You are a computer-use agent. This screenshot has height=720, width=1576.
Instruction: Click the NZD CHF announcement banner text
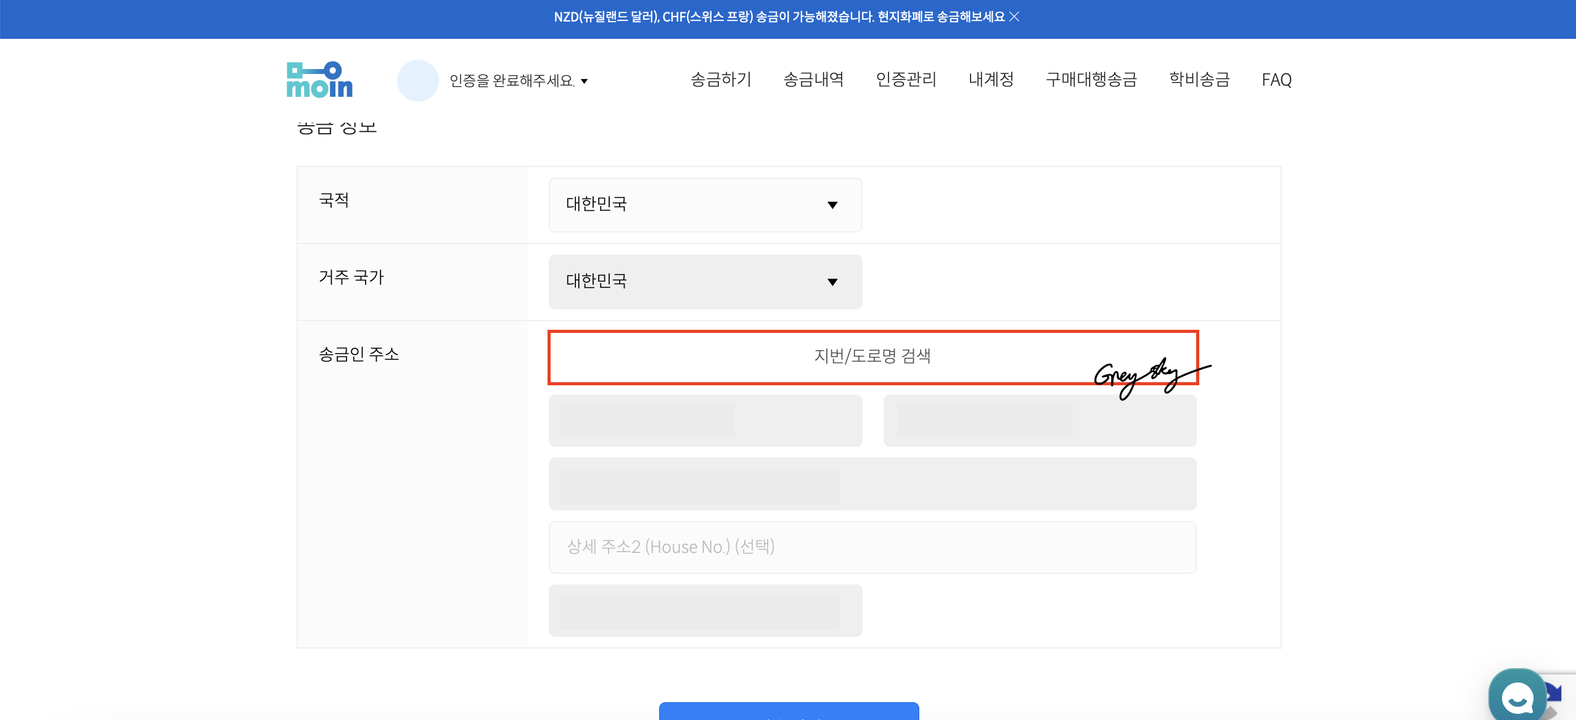pyautogui.click(x=779, y=17)
